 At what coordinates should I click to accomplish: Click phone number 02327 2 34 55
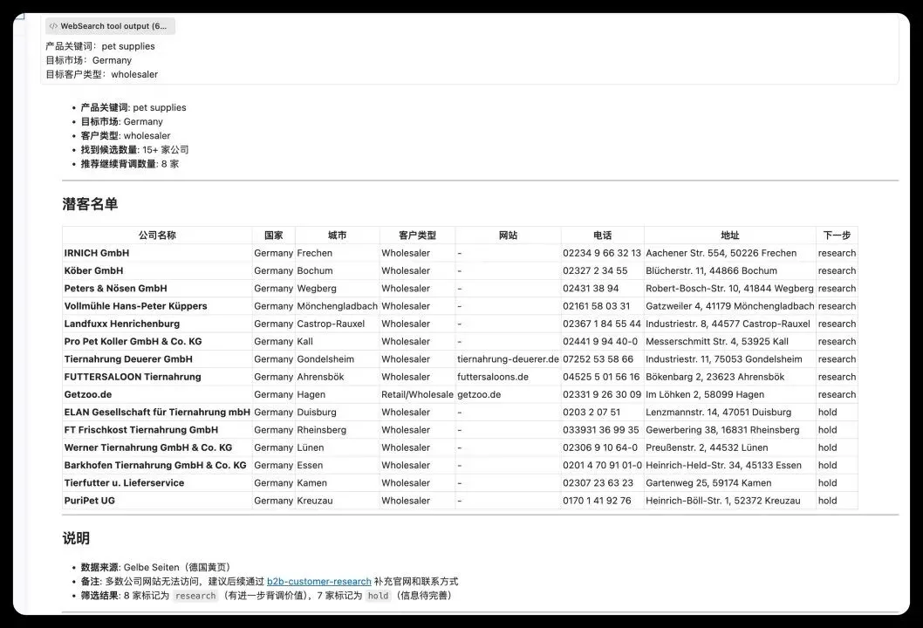(x=595, y=270)
